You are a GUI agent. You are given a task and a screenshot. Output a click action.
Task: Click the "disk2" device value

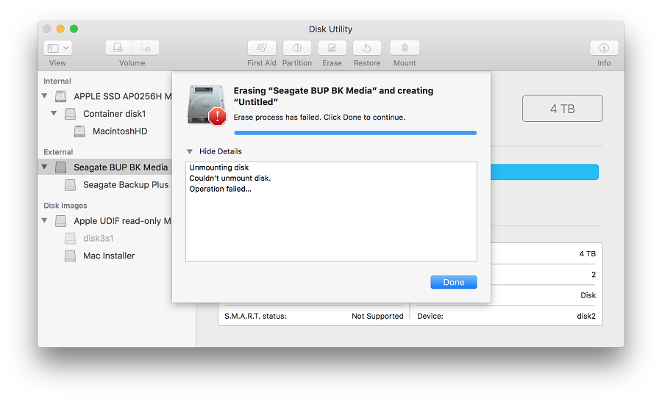pyautogui.click(x=586, y=316)
